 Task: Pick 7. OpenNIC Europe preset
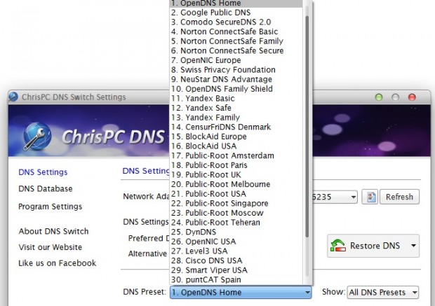click(x=236, y=60)
